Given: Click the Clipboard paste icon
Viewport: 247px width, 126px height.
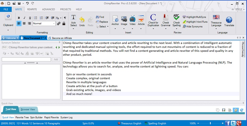Looking at the screenshot, I should (8, 17).
